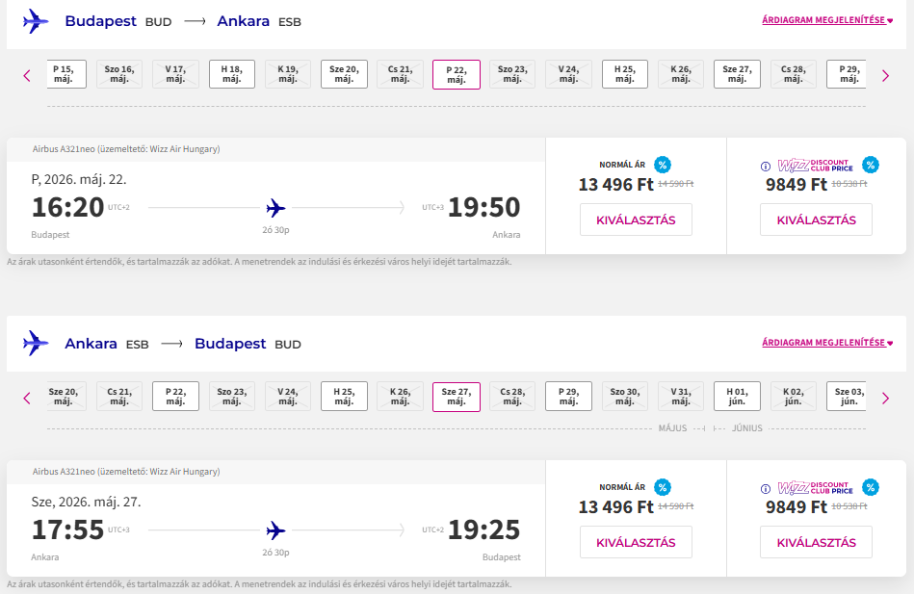
Task: Click the percent badge on return Discount Club price
Action: pyautogui.click(x=871, y=487)
